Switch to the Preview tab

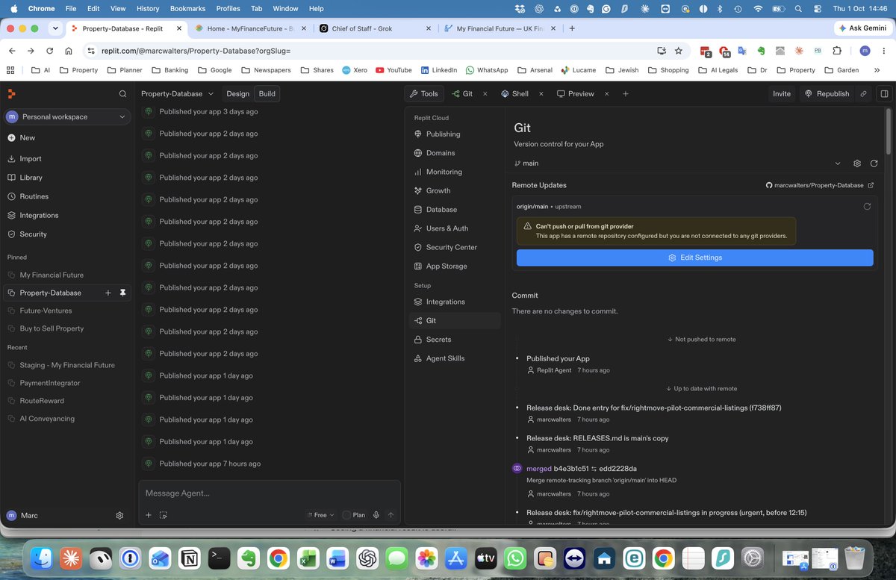pyautogui.click(x=576, y=94)
